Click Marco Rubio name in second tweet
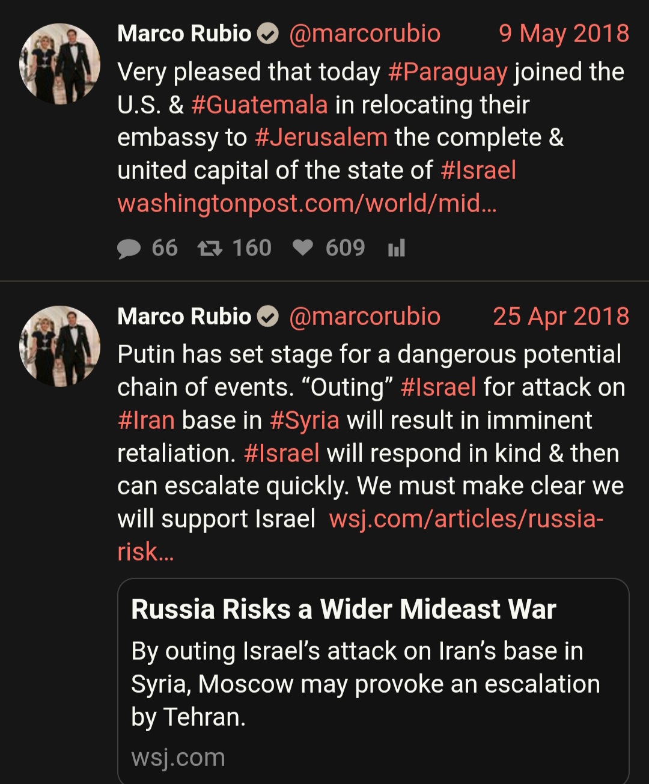This screenshot has width=649, height=784. (184, 316)
